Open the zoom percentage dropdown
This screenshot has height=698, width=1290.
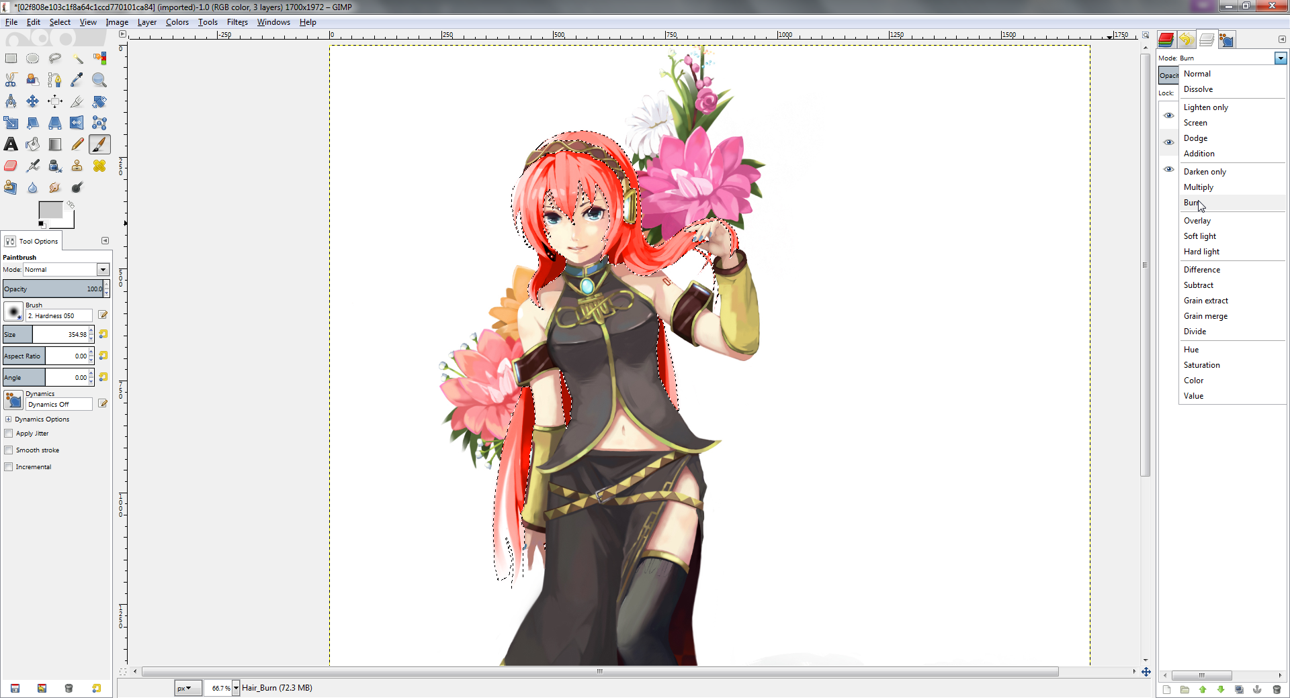pos(236,688)
